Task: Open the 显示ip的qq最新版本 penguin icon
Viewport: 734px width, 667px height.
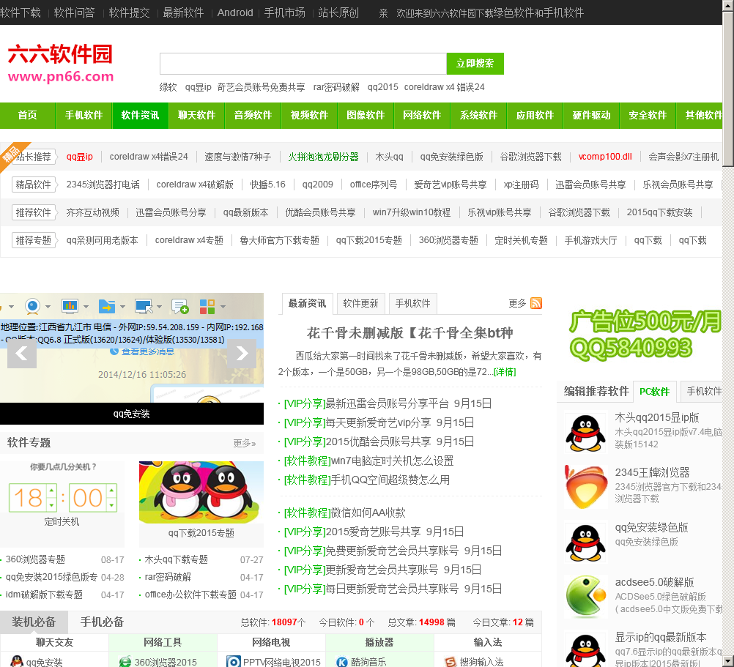Action: pos(585,650)
